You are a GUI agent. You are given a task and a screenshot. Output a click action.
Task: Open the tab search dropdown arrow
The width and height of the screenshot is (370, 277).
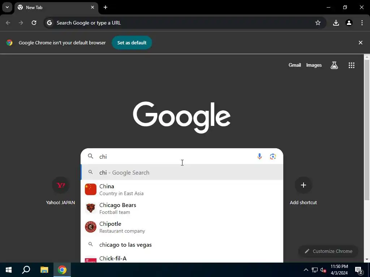pos(7,7)
